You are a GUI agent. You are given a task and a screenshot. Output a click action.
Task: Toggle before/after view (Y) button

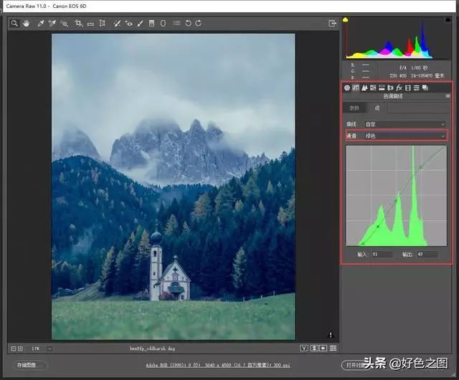pos(304,348)
